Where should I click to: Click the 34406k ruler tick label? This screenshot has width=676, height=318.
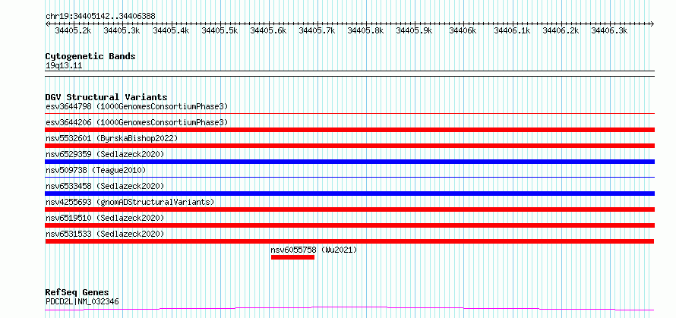pos(463,30)
